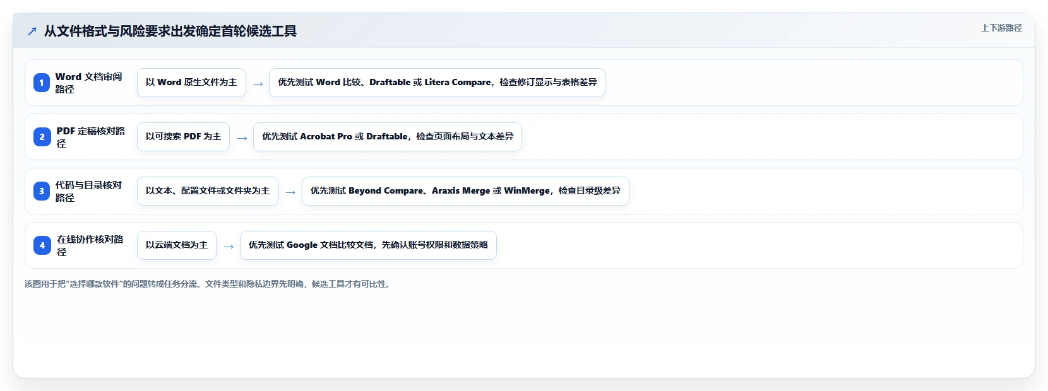Click the arrow icon beside the heading
1048x391 pixels.
click(32, 31)
